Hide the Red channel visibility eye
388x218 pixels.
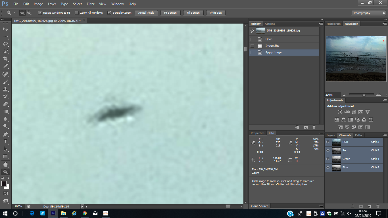(x=328, y=150)
